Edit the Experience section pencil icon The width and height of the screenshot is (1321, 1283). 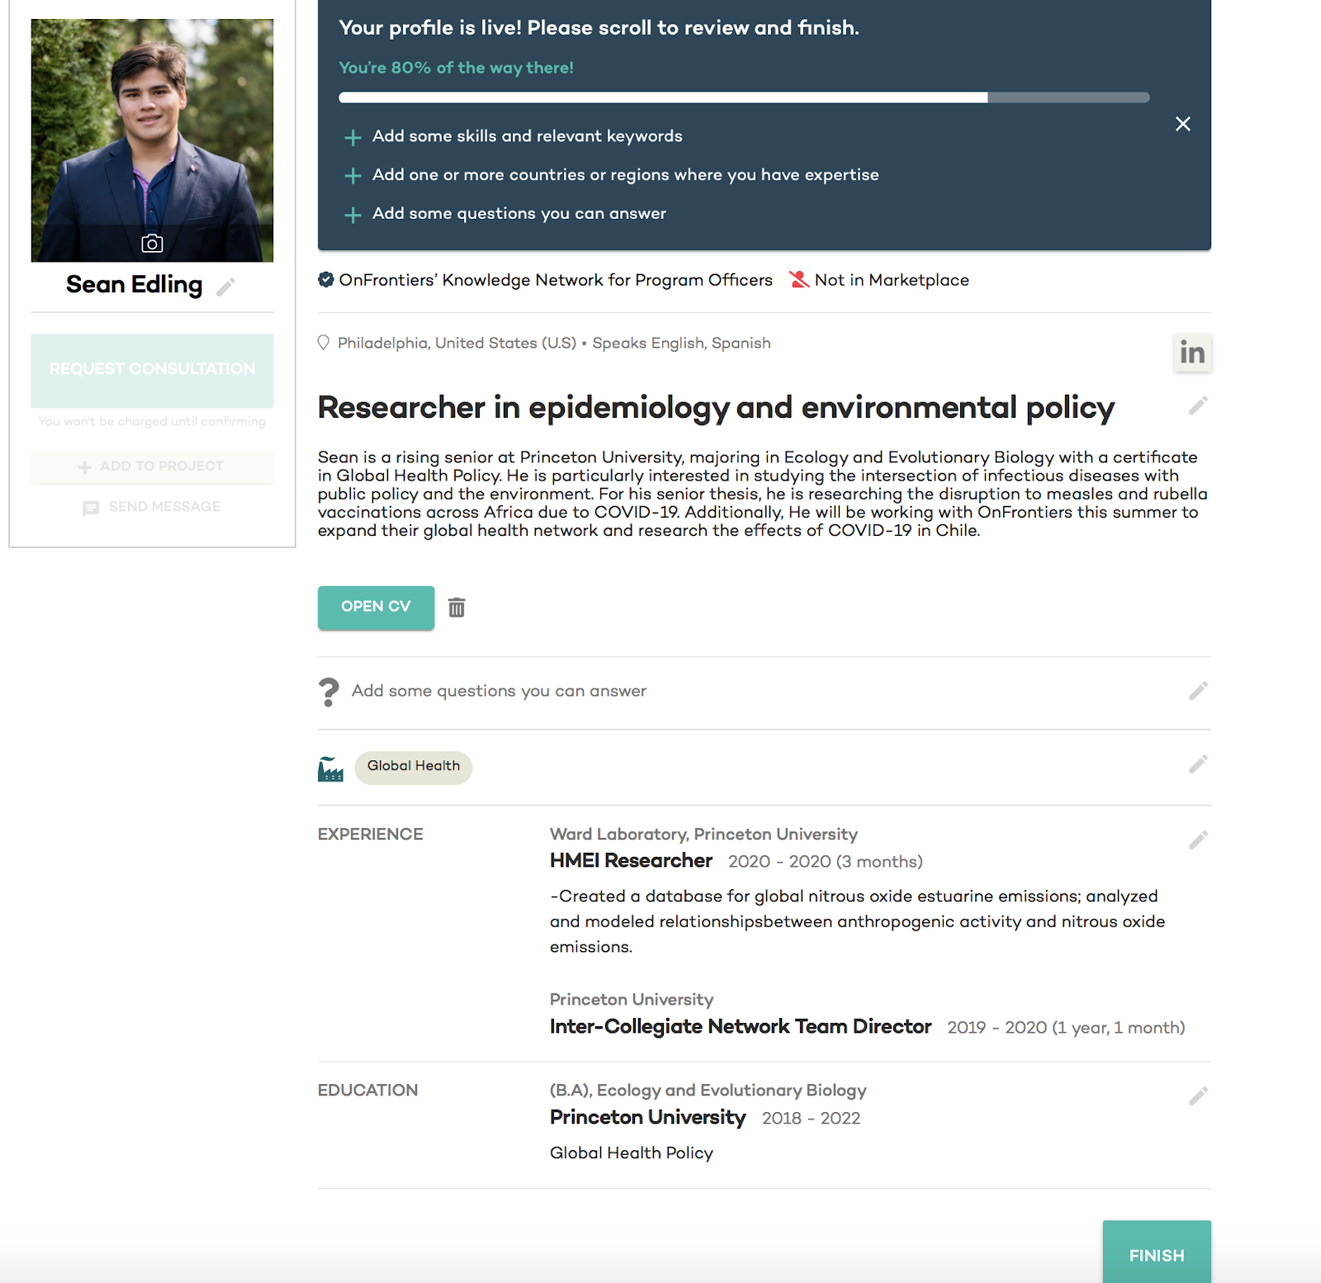1198,840
